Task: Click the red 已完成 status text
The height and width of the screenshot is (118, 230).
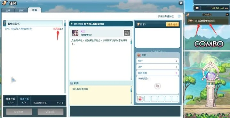Action: coord(57,29)
